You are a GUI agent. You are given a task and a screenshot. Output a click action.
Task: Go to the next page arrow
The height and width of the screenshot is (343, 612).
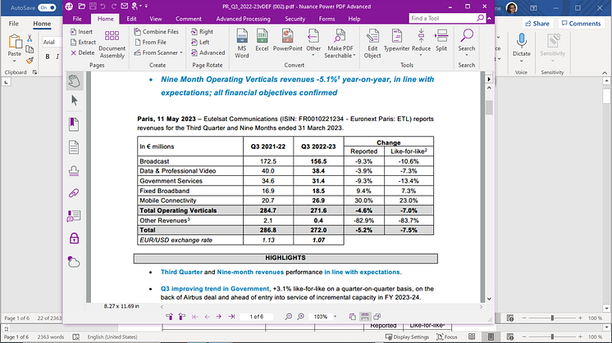coord(219,317)
